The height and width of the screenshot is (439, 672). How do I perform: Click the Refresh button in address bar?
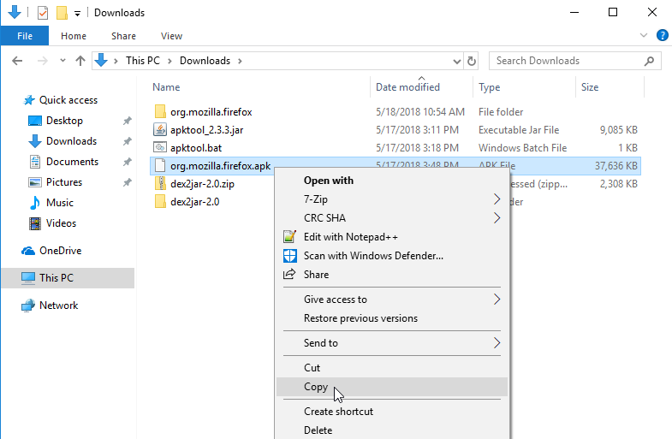pos(472,61)
